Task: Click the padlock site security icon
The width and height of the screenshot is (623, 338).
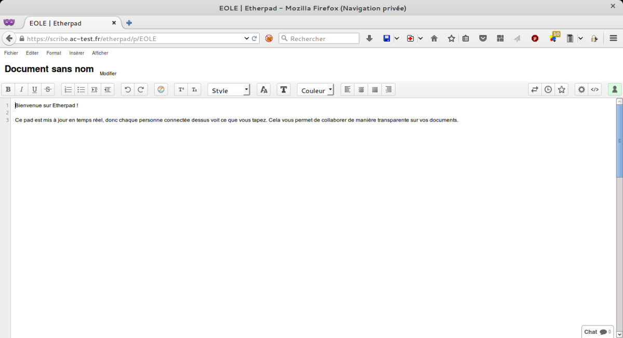Action: (x=22, y=38)
